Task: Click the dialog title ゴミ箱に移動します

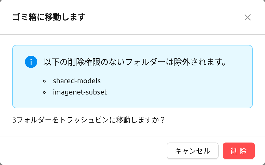Action: [49, 17]
